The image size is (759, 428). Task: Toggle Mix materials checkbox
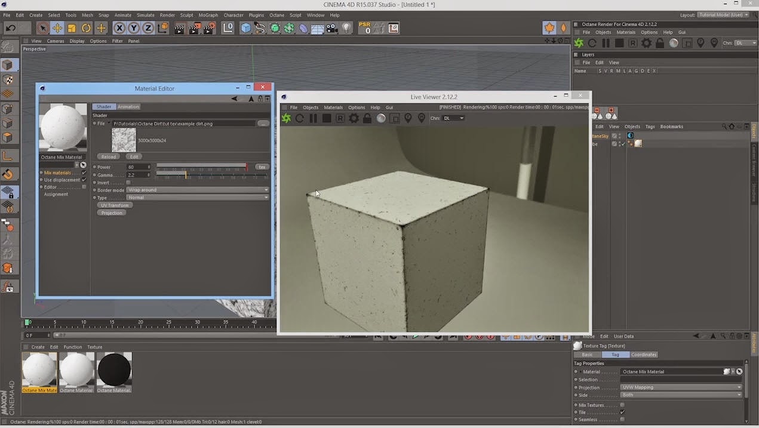[84, 173]
